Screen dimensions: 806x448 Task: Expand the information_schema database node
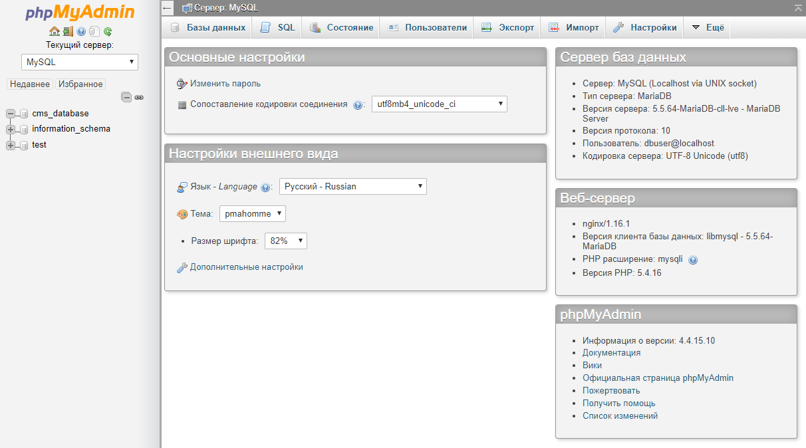(x=11, y=129)
